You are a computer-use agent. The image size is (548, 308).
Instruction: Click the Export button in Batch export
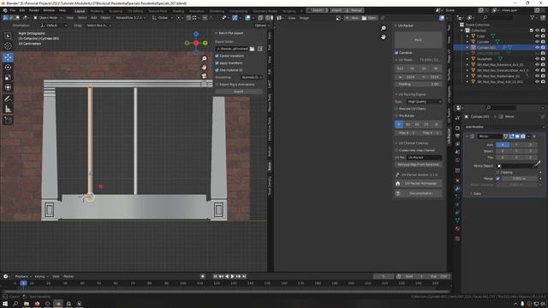239,92
